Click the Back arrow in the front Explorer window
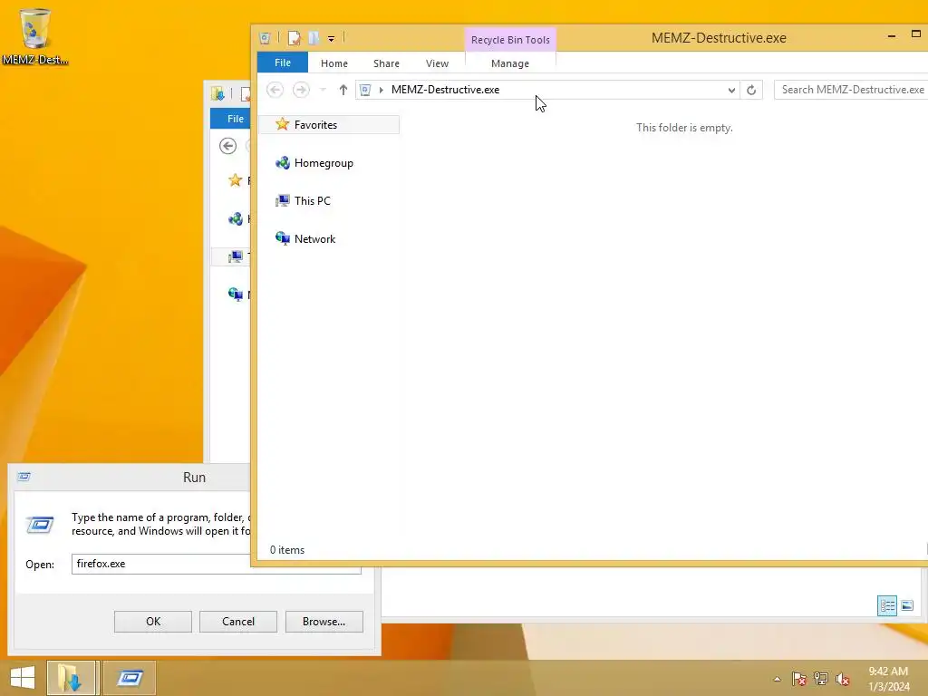 pos(275,90)
